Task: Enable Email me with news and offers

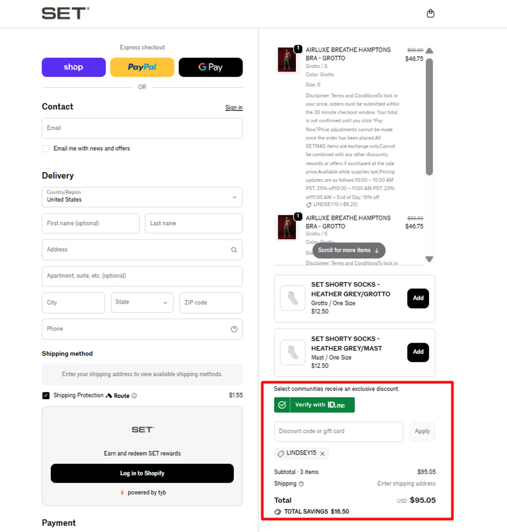Action: (46, 149)
